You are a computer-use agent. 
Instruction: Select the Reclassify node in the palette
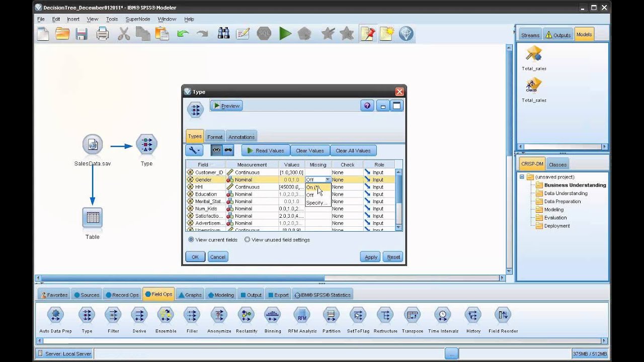[x=246, y=315]
